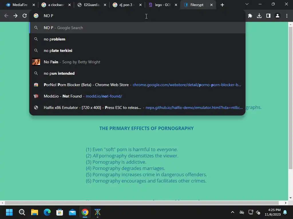Click the OneDrive cloud tray icon

tap(242, 212)
